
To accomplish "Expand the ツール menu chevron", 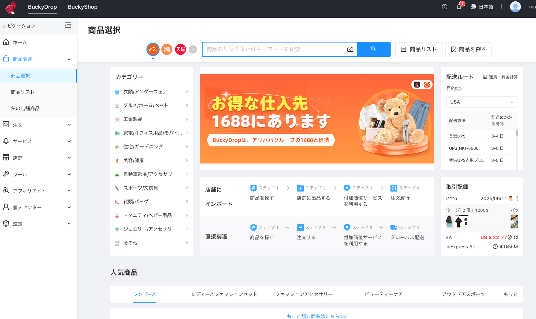I will [69, 174].
